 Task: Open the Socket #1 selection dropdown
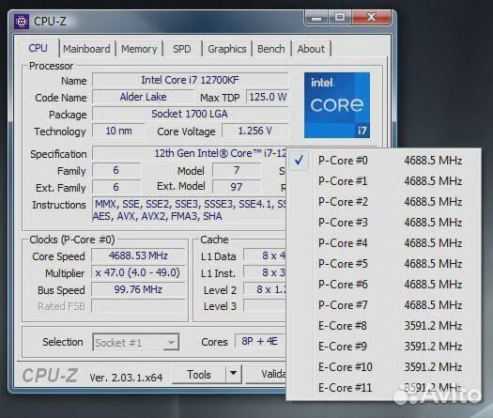[136, 342]
